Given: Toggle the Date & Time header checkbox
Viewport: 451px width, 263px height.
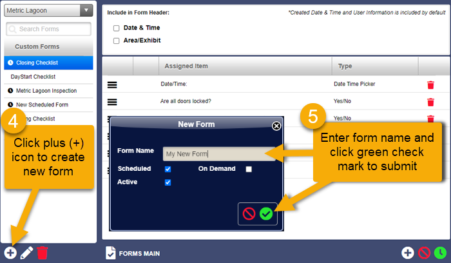Looking at the screenshot, I should pos(116,28).
